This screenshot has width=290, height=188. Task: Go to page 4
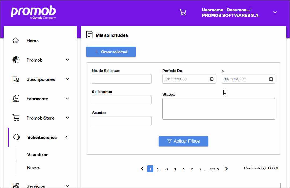click(x=175, y=169)
